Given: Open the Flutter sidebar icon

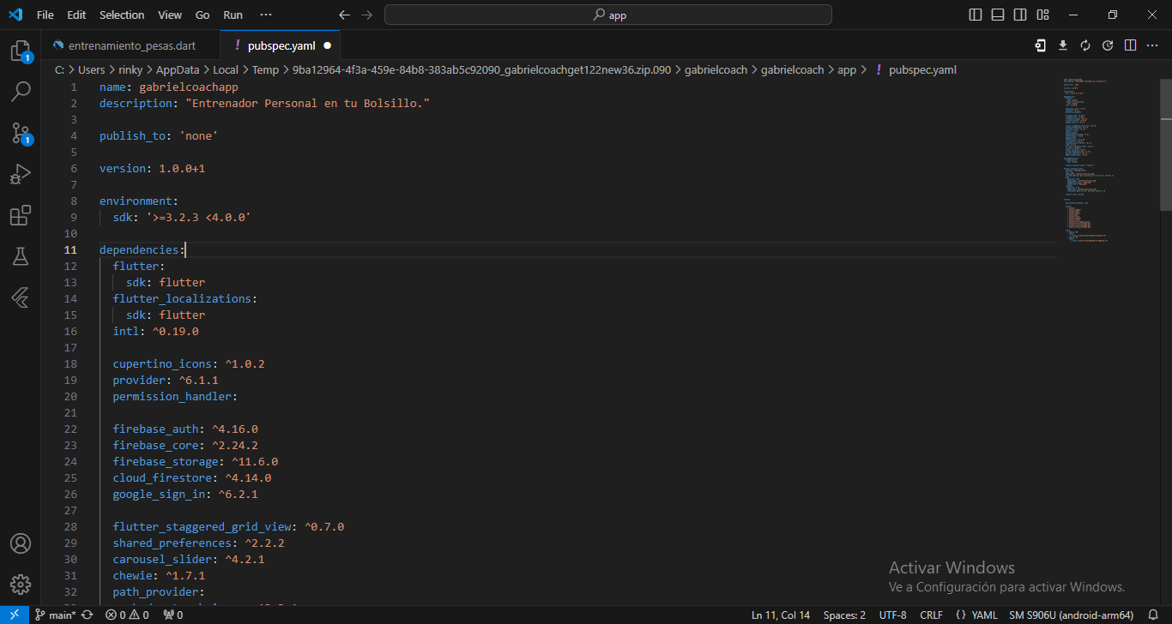Looking at the screenshot, I should 21,297.
